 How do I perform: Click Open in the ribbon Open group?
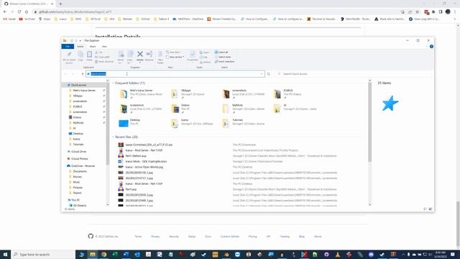[205, 53]
